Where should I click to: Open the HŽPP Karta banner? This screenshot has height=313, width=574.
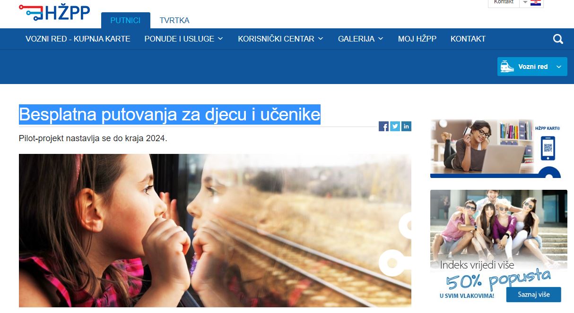coord(496,148)
